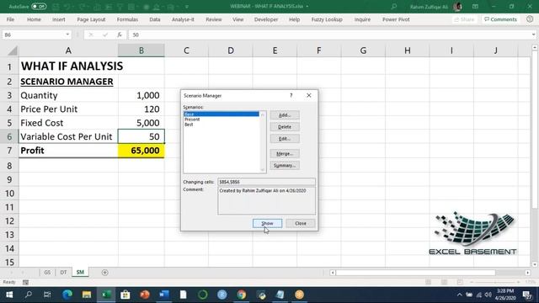
Task: Switch to the Formulas tab
Action: tap(127, 19)
